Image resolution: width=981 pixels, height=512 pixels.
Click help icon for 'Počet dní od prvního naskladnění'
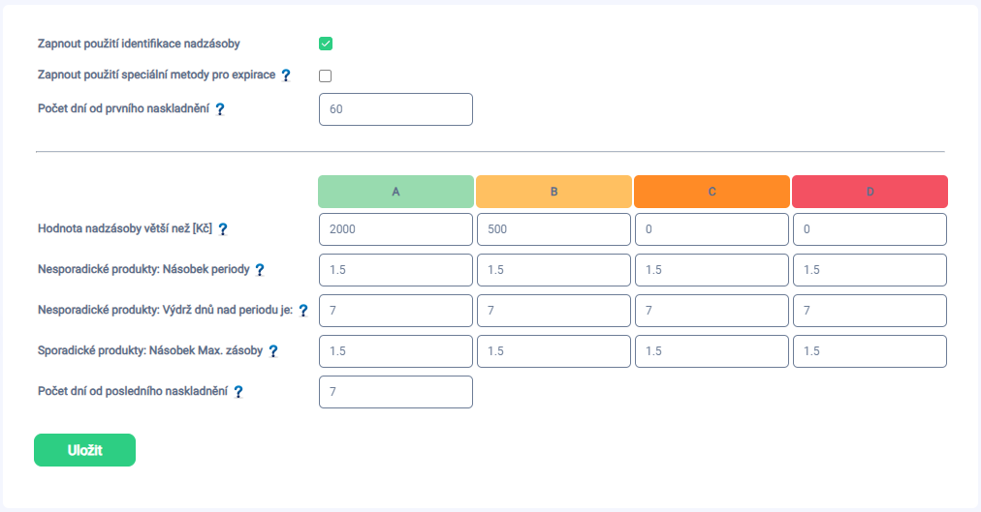[x=220, y=109]
